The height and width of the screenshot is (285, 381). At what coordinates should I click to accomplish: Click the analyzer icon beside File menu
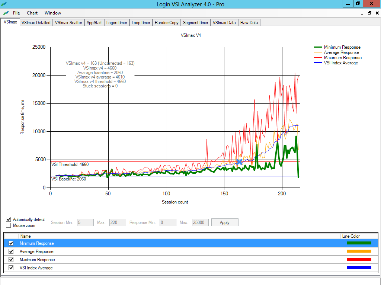pyautogui.click(x=6, y=13)
